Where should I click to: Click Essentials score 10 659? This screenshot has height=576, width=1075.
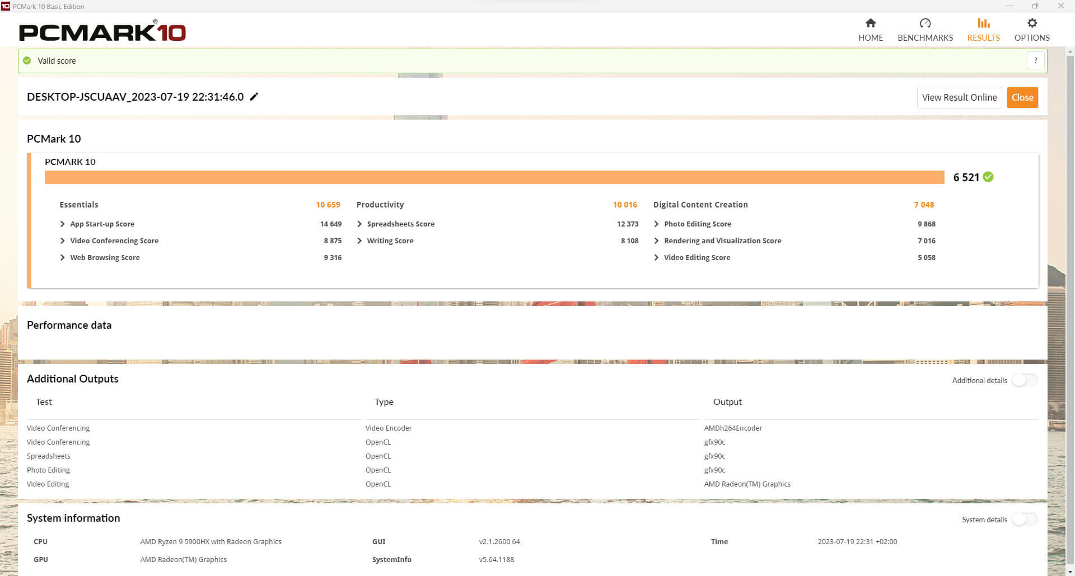coord(328,205)
